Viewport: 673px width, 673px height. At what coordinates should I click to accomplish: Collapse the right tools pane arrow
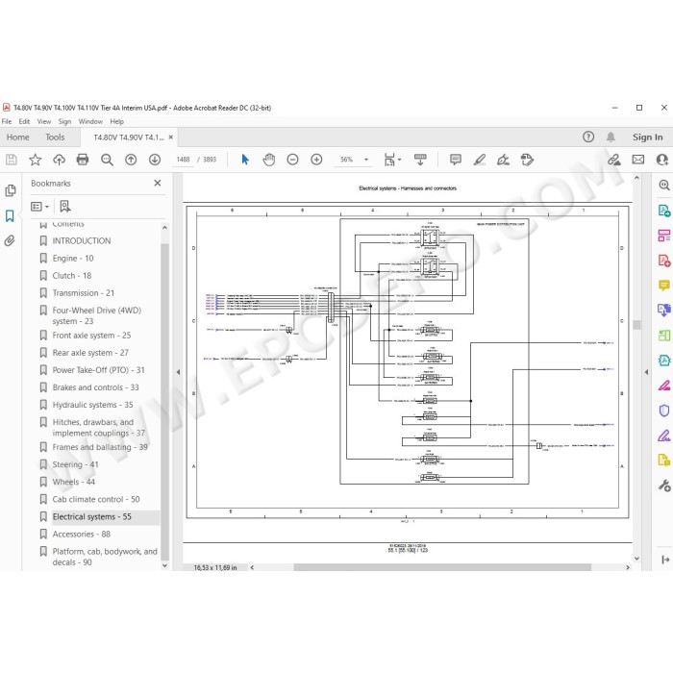(646, 372)
